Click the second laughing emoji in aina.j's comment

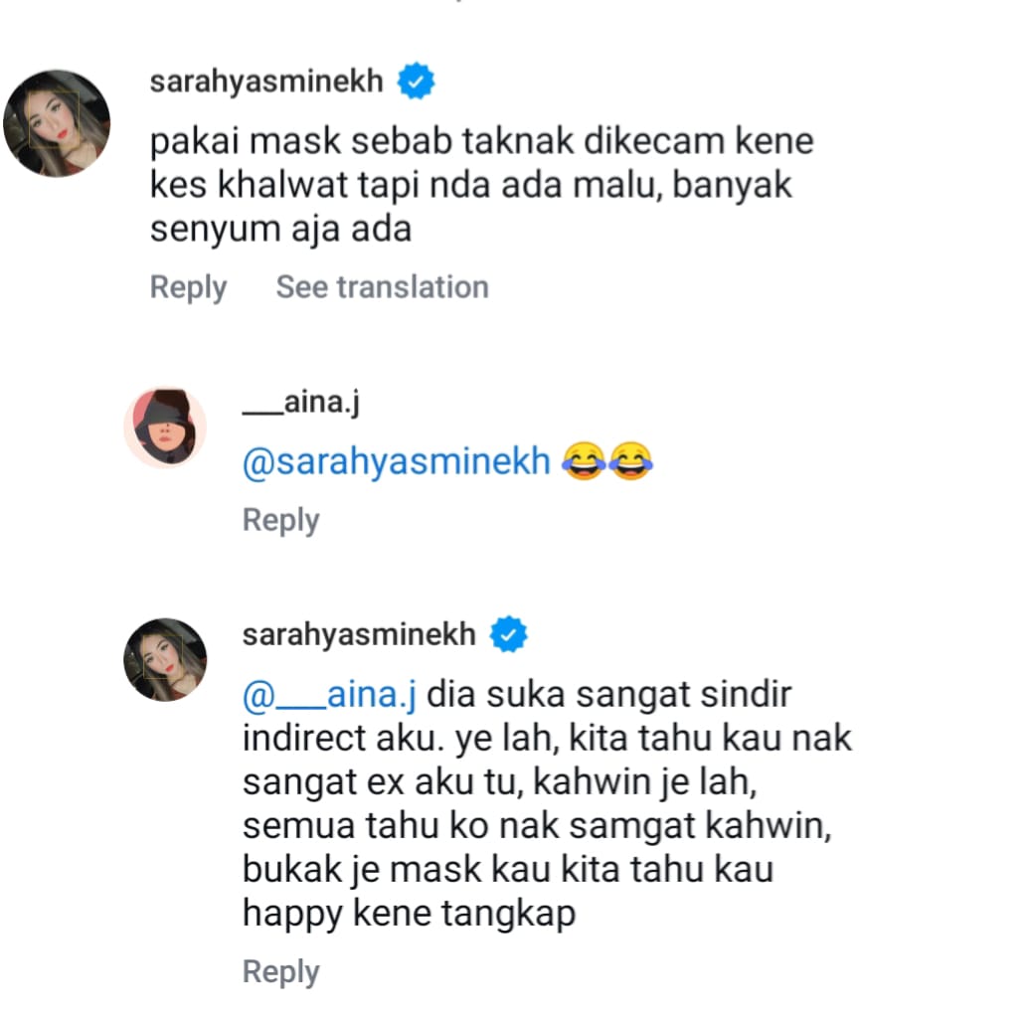click(x=630, y=460)
